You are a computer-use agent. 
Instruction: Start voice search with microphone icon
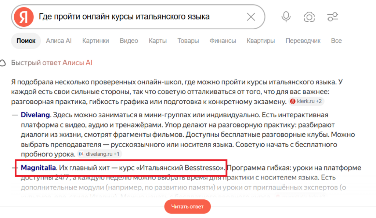click(x=286, y=17)
